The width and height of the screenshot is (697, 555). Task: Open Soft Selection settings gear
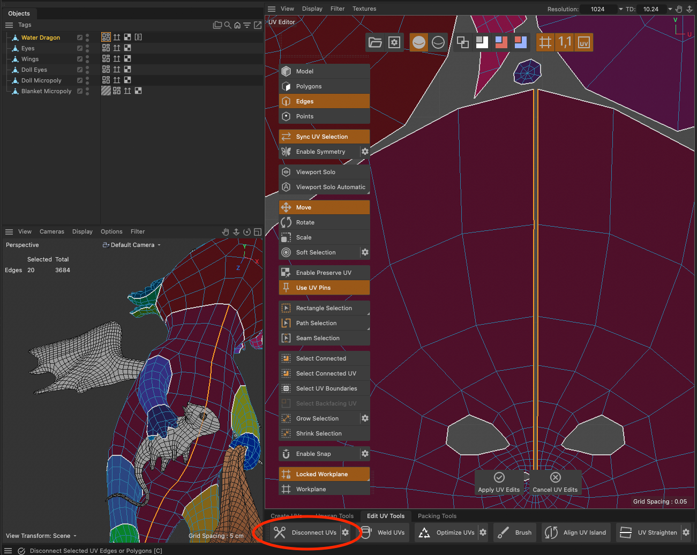[x=365, y=252]
